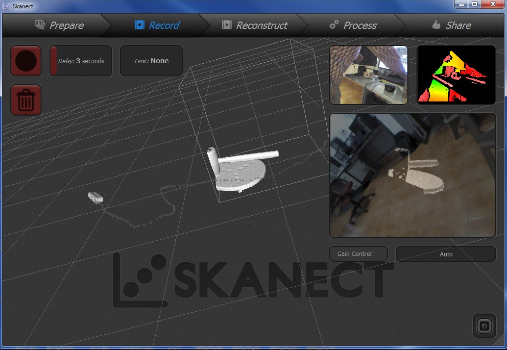Go to the Reconstruct tab
This screenshot has height=350, width=507.
[x=254, y=25]
